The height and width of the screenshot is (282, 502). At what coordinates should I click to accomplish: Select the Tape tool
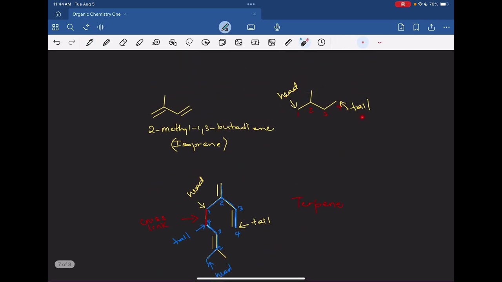pos(156,42)
